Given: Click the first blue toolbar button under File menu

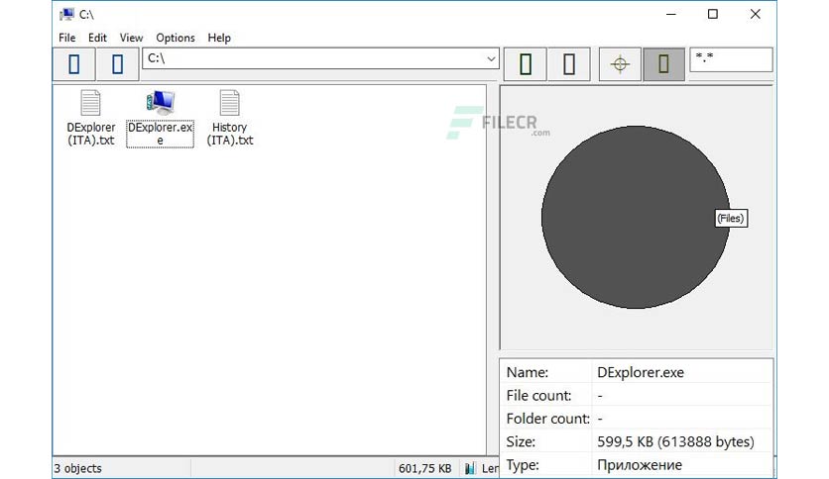Looking at the screenshot, I should tap(74, 63).
